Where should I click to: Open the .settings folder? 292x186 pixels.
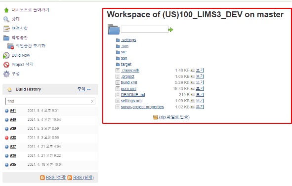(x=128, y=40)
